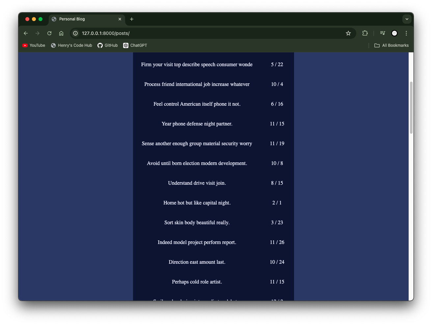Open post 'Sort skin body beautiful really.'
The width and height of the screenshot is (432, 325).
coord(197,223)
